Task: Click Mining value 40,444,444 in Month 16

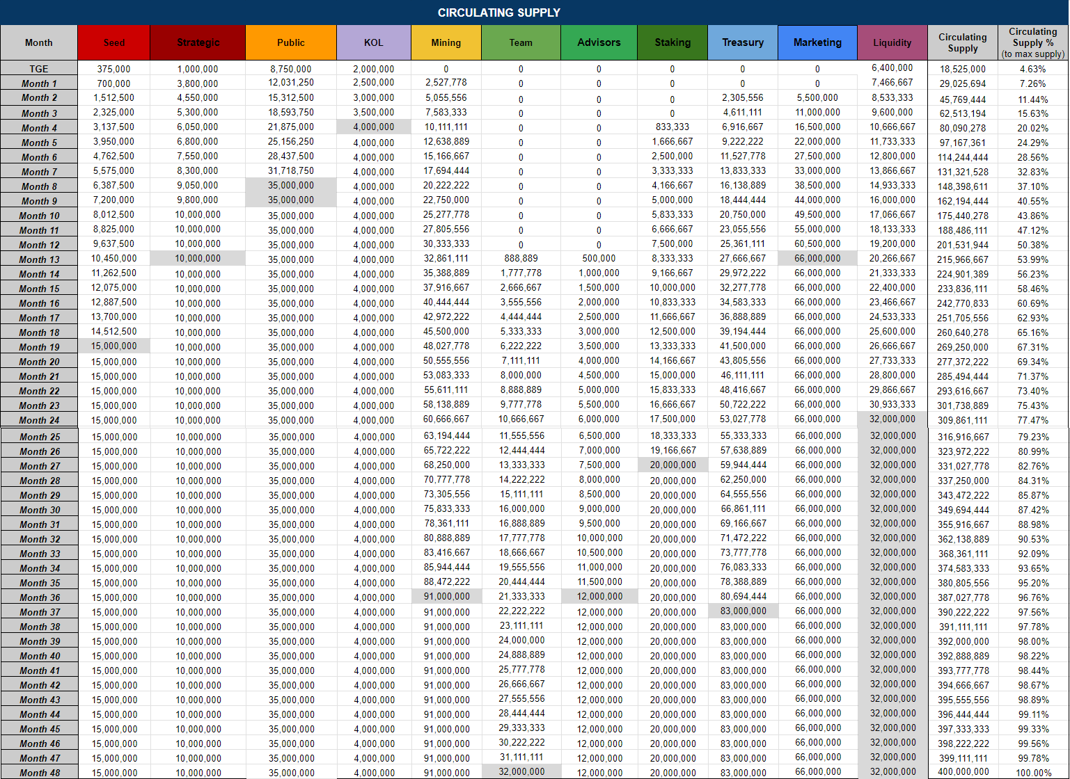Action: [446, 302]
